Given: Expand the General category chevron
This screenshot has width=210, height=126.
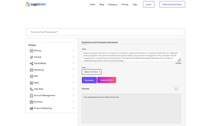Looking at the screenshot, I should [x=73, y=57].
